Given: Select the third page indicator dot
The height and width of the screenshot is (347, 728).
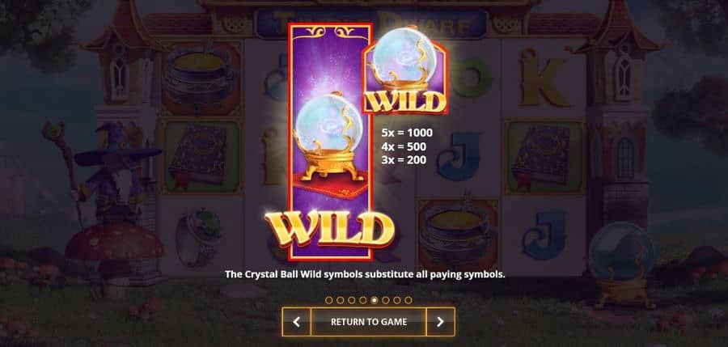Looking at the screenshot, I should point(352,300).
